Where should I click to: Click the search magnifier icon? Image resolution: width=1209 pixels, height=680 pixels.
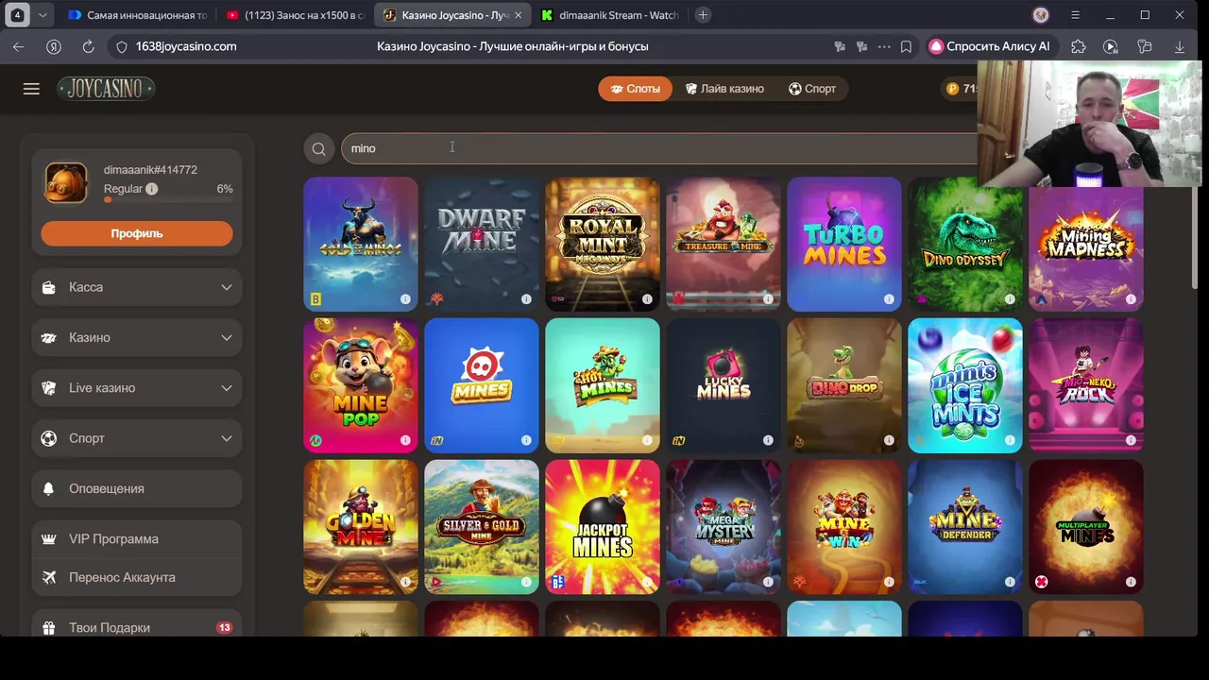pos(318,148)
